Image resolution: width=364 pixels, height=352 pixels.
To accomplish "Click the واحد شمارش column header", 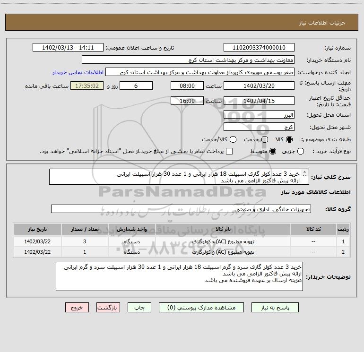I will coord(131,230).
